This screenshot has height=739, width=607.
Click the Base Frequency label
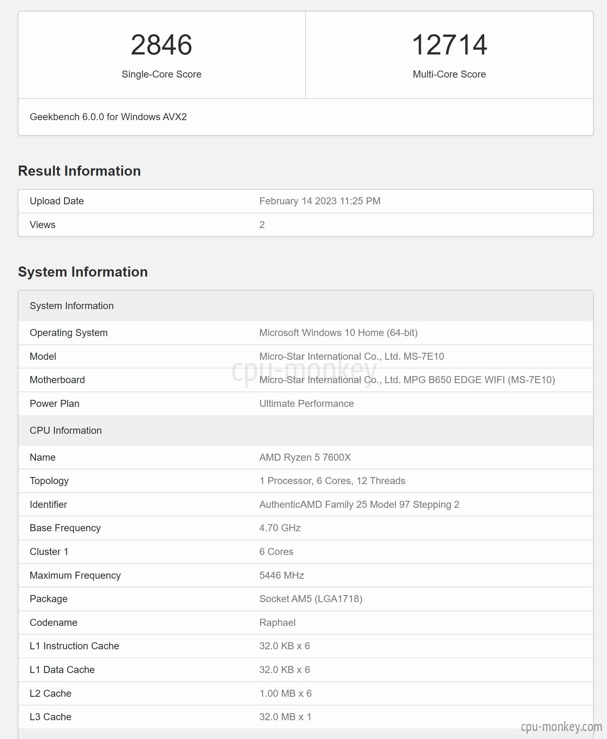(65, 528)
